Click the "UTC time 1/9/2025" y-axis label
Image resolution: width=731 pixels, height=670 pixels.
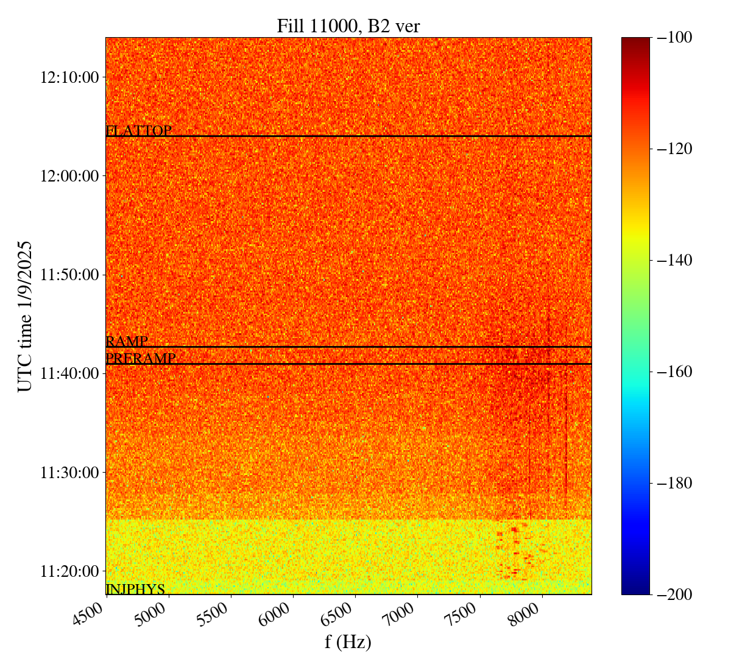click(x=25, y=316)
